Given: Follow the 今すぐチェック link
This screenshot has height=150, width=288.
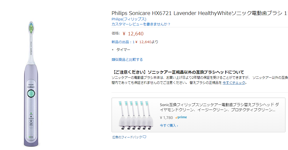Looking at the screenshot, I should point(234,82).
